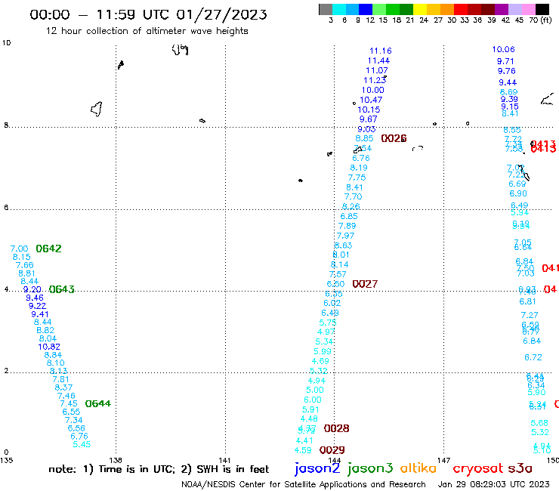Click the wave height value '8.19'

pos(359,168)
